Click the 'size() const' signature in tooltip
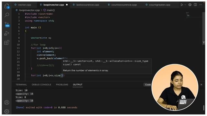 (x=72, y=64)
